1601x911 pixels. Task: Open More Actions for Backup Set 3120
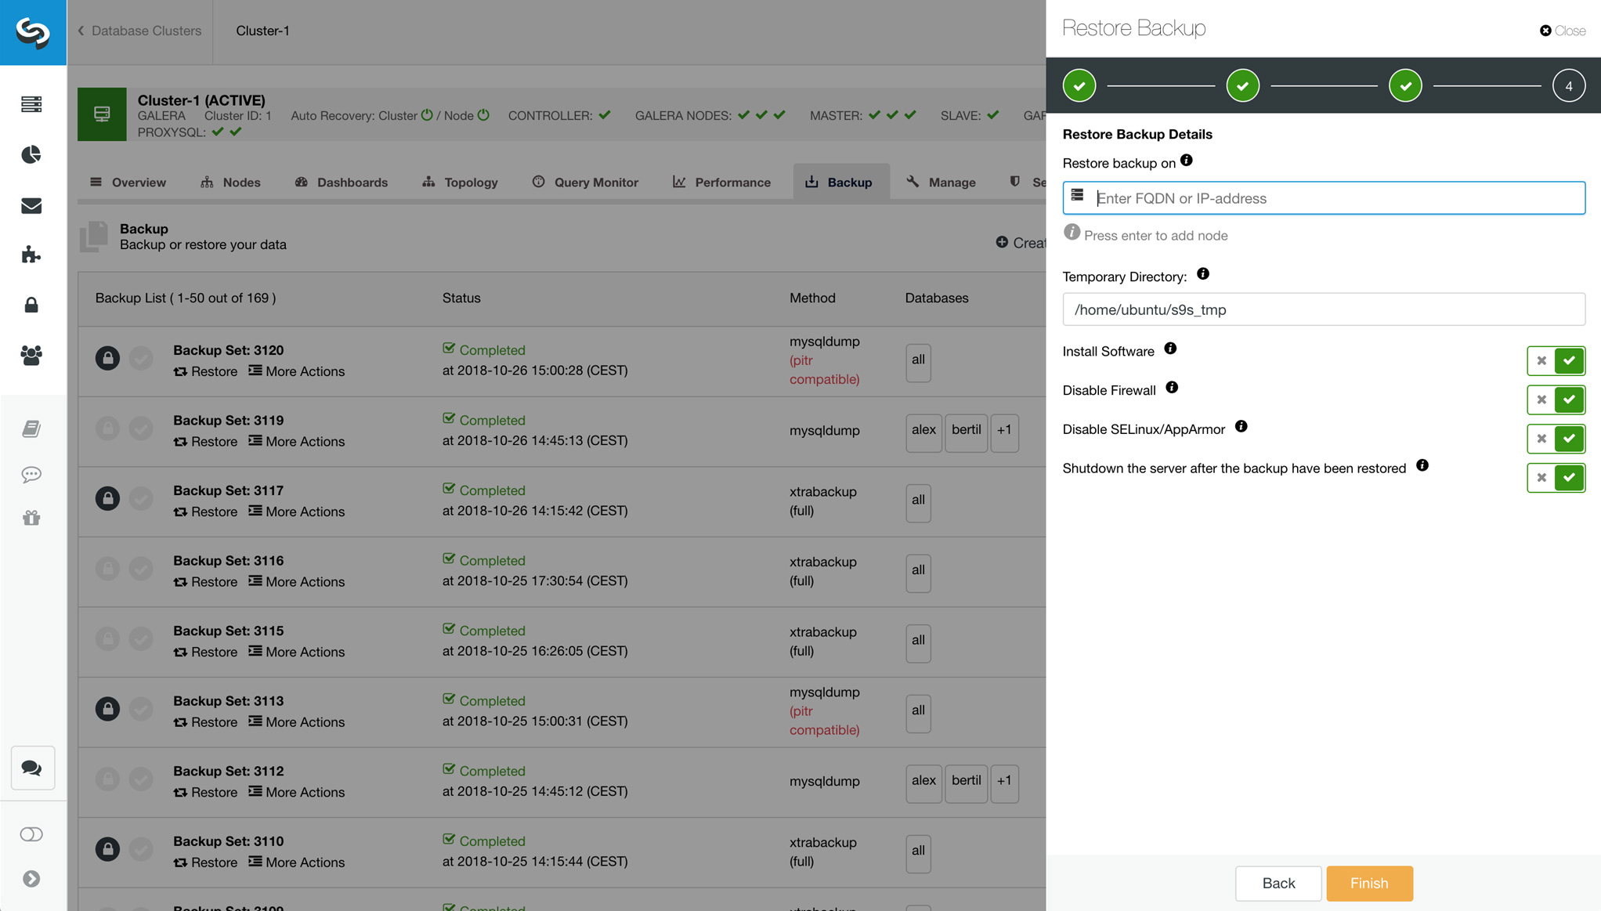(296, 371)
